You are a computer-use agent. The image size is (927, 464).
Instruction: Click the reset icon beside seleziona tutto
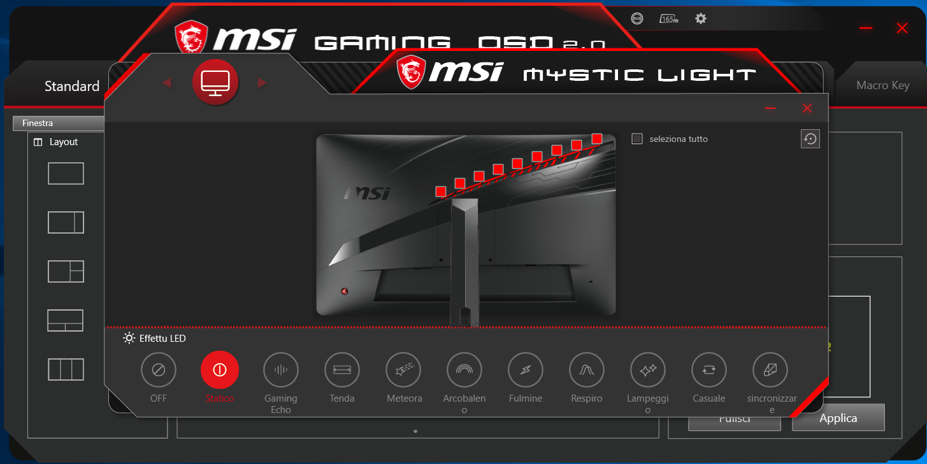pos(810,139)
